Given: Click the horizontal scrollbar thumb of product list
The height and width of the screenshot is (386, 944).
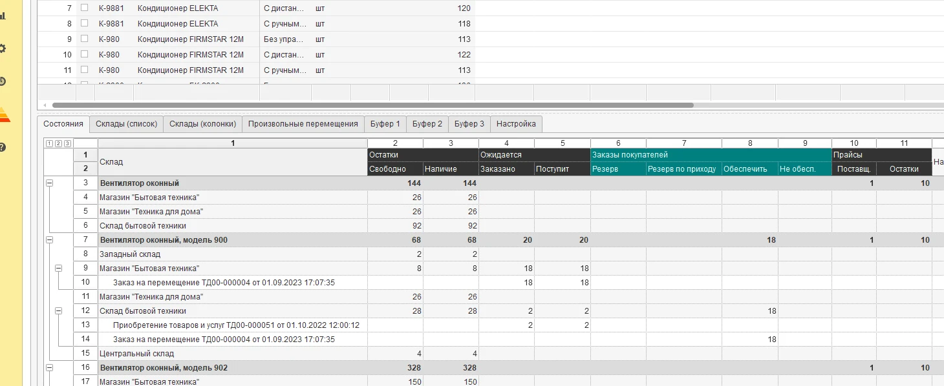Looking at the screenshot, I should point(372,105).
